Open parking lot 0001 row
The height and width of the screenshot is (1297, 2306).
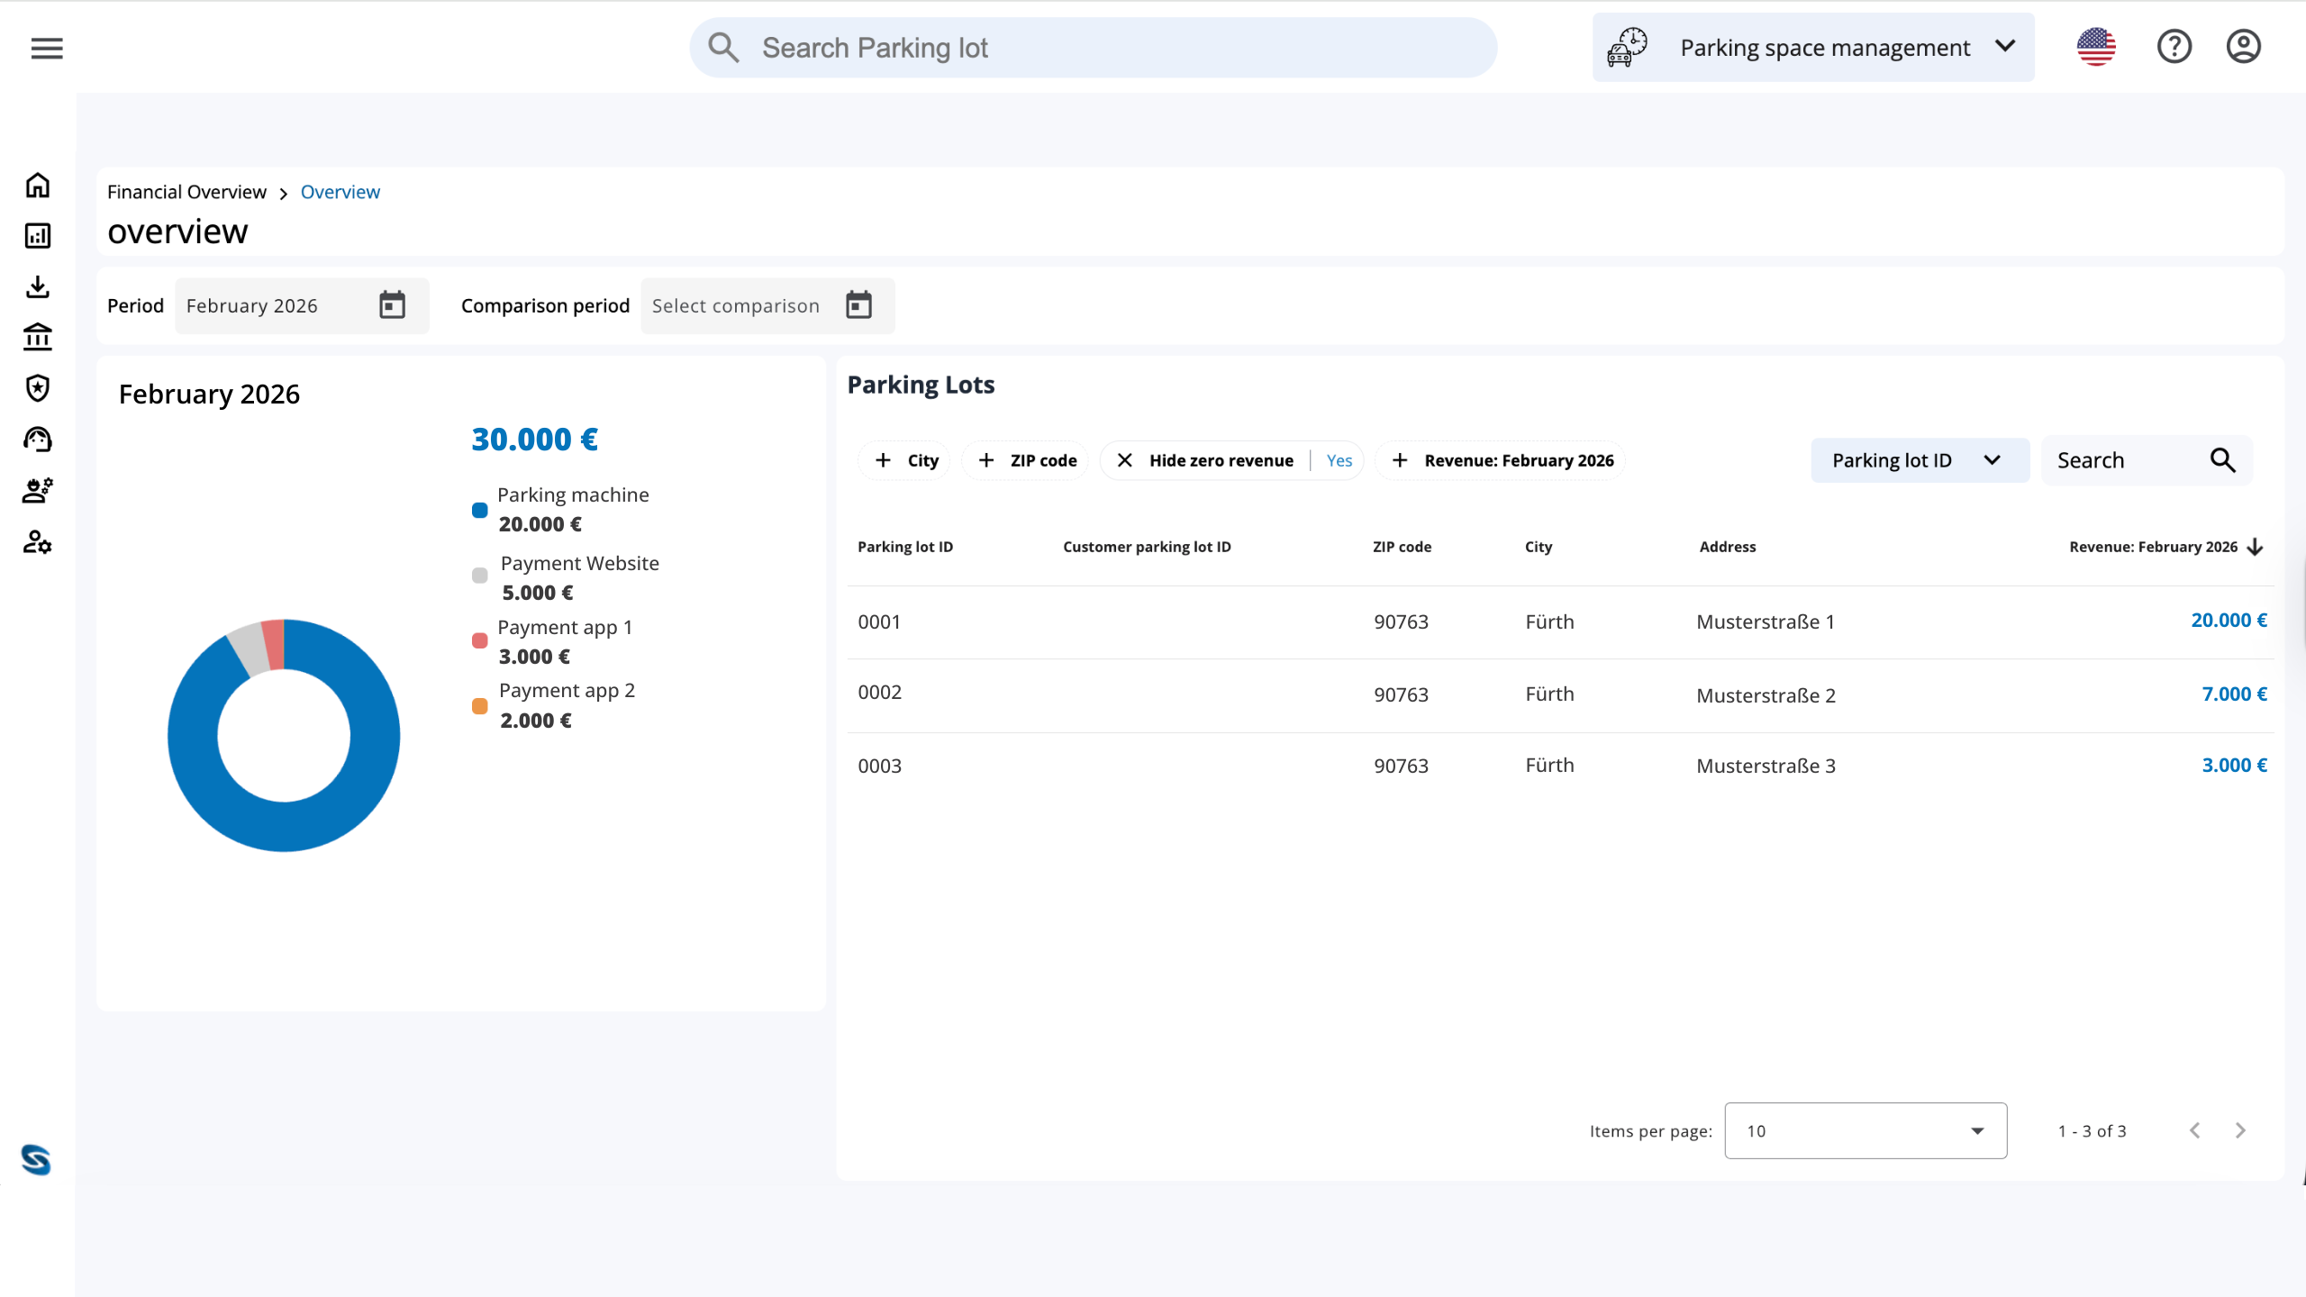[x=1560, y=621]
